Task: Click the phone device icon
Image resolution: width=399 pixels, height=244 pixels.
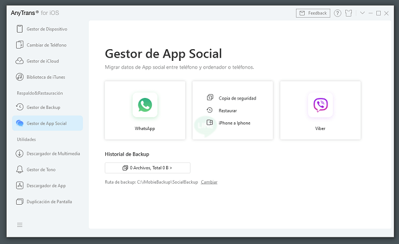Action: [19, 29]
